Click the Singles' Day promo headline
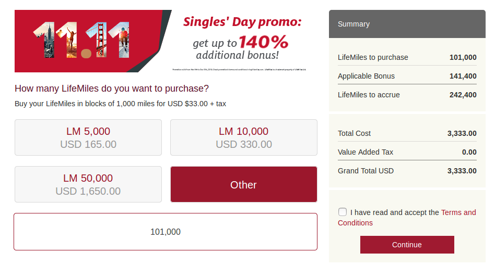495x265 pixels. [x=242, y=22]
